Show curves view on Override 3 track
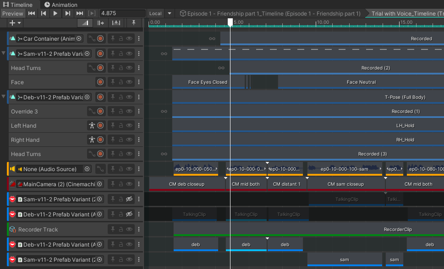Viewport: 444px width, 269px height. click(x=92, y=112)
